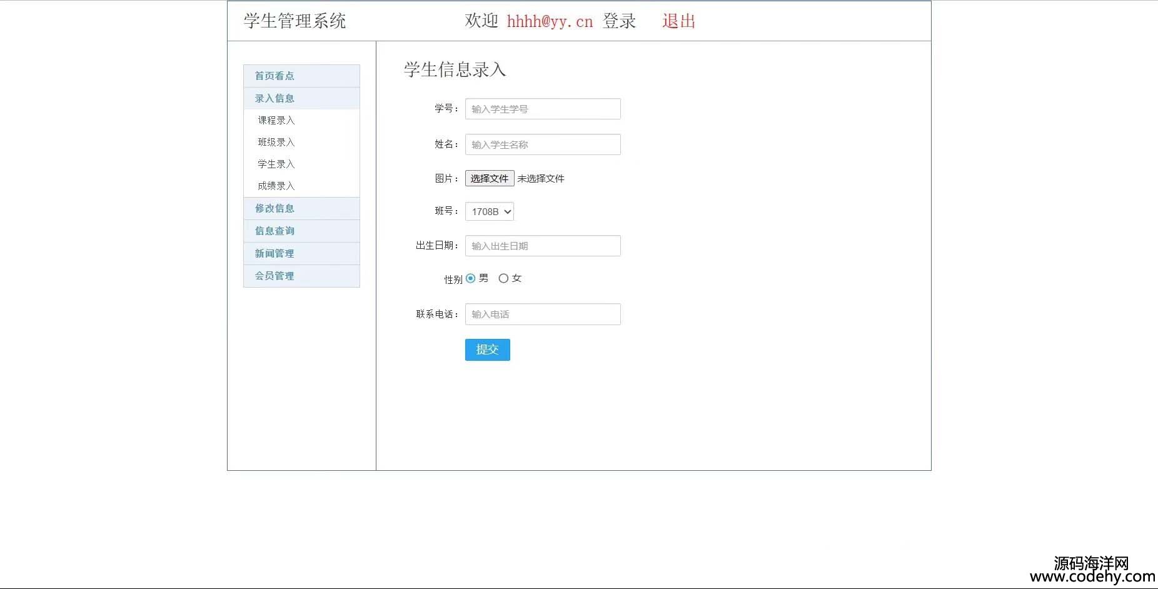Screen dimensions: 1158x589
Task: Click the 选择文件 file chooser button
Action: (489, 178)
